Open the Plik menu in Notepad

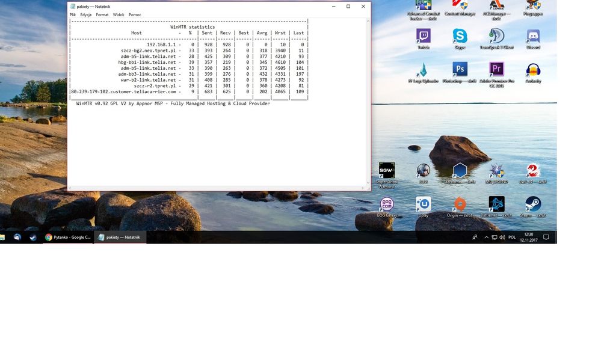[x=73, y=14]
